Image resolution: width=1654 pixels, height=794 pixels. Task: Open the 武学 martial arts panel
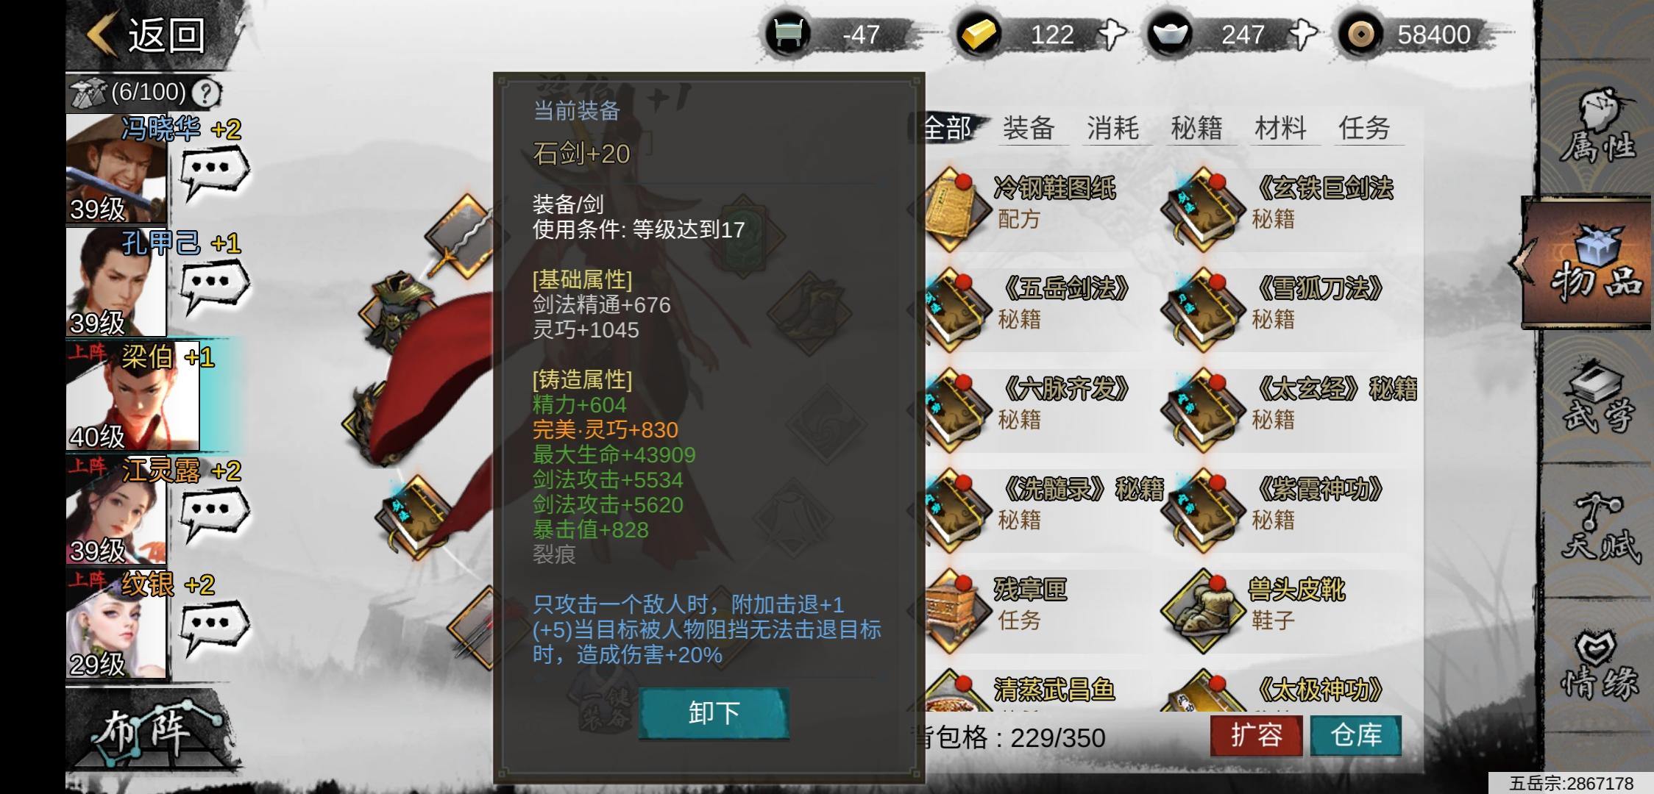coord(1597,396)
